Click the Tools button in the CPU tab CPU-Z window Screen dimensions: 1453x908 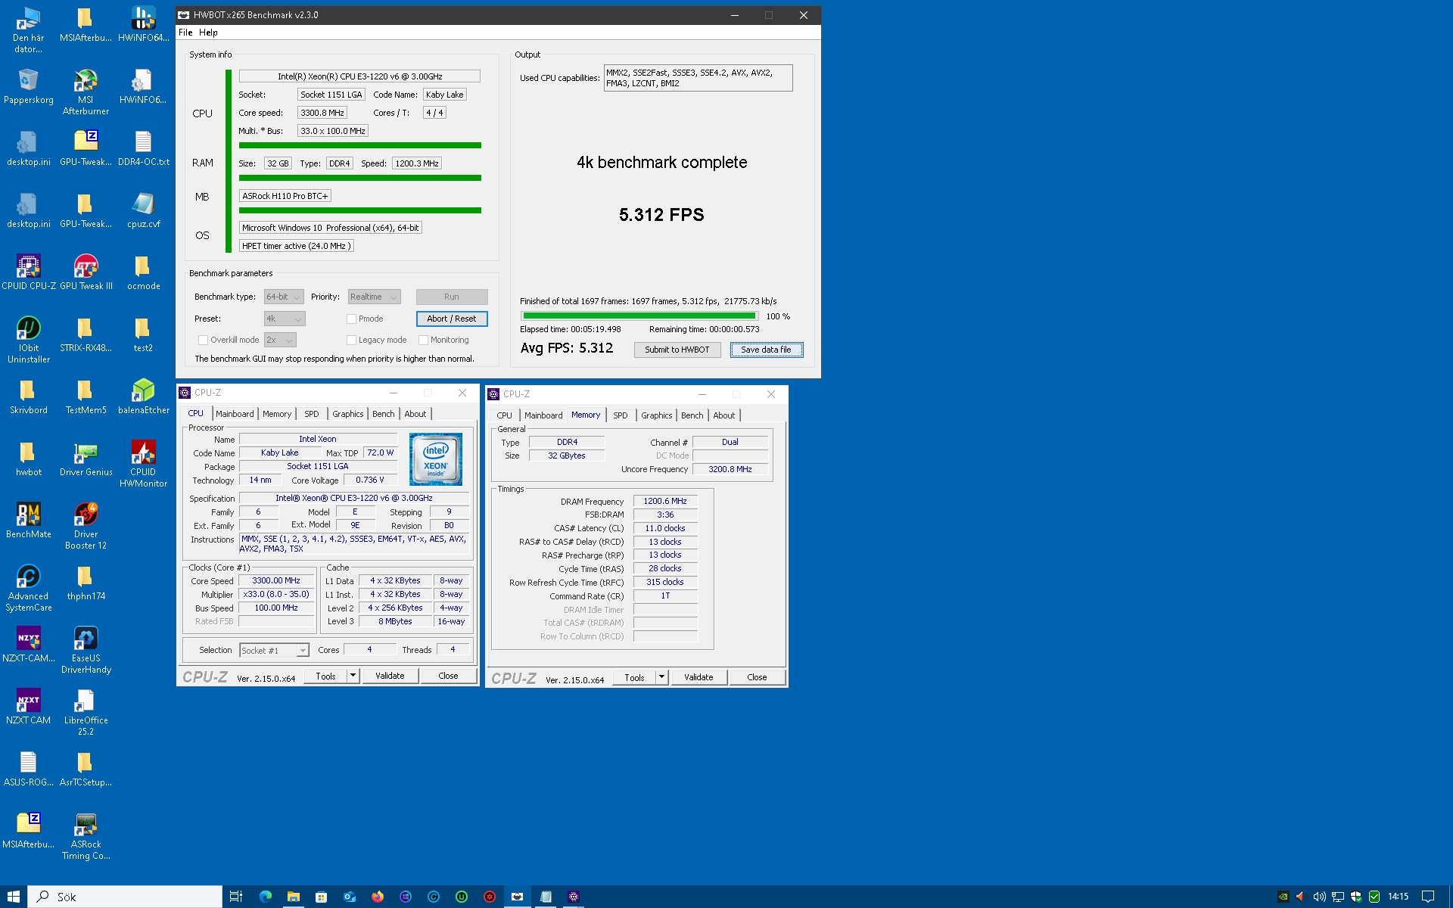pyautogui.click(x=325, y=676)
